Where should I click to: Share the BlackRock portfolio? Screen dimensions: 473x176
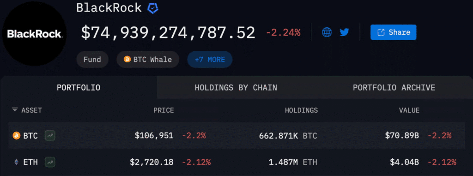[x=394, y=32]
